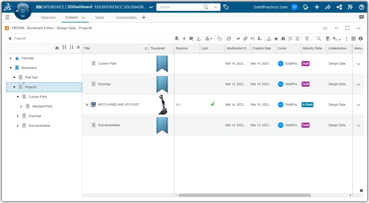Click the Maturity State column header
Image resolution: width=369 pixels, height=203 pixels.
tap(314, 48)
